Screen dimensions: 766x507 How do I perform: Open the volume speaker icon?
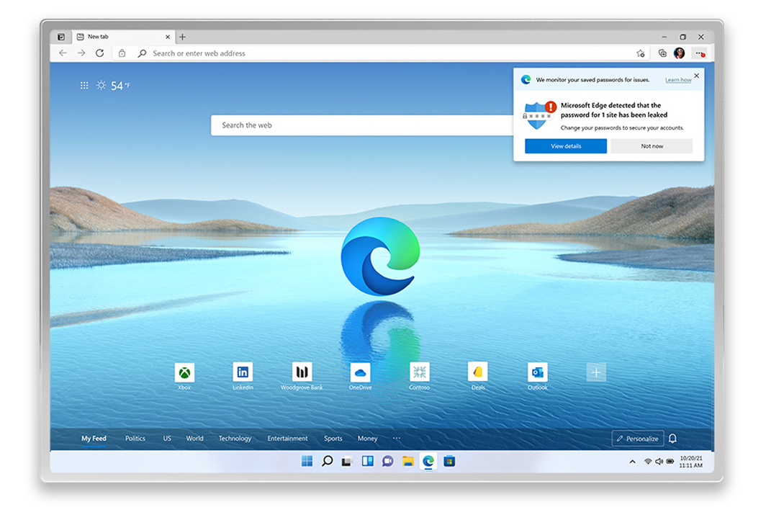[659, 461]
